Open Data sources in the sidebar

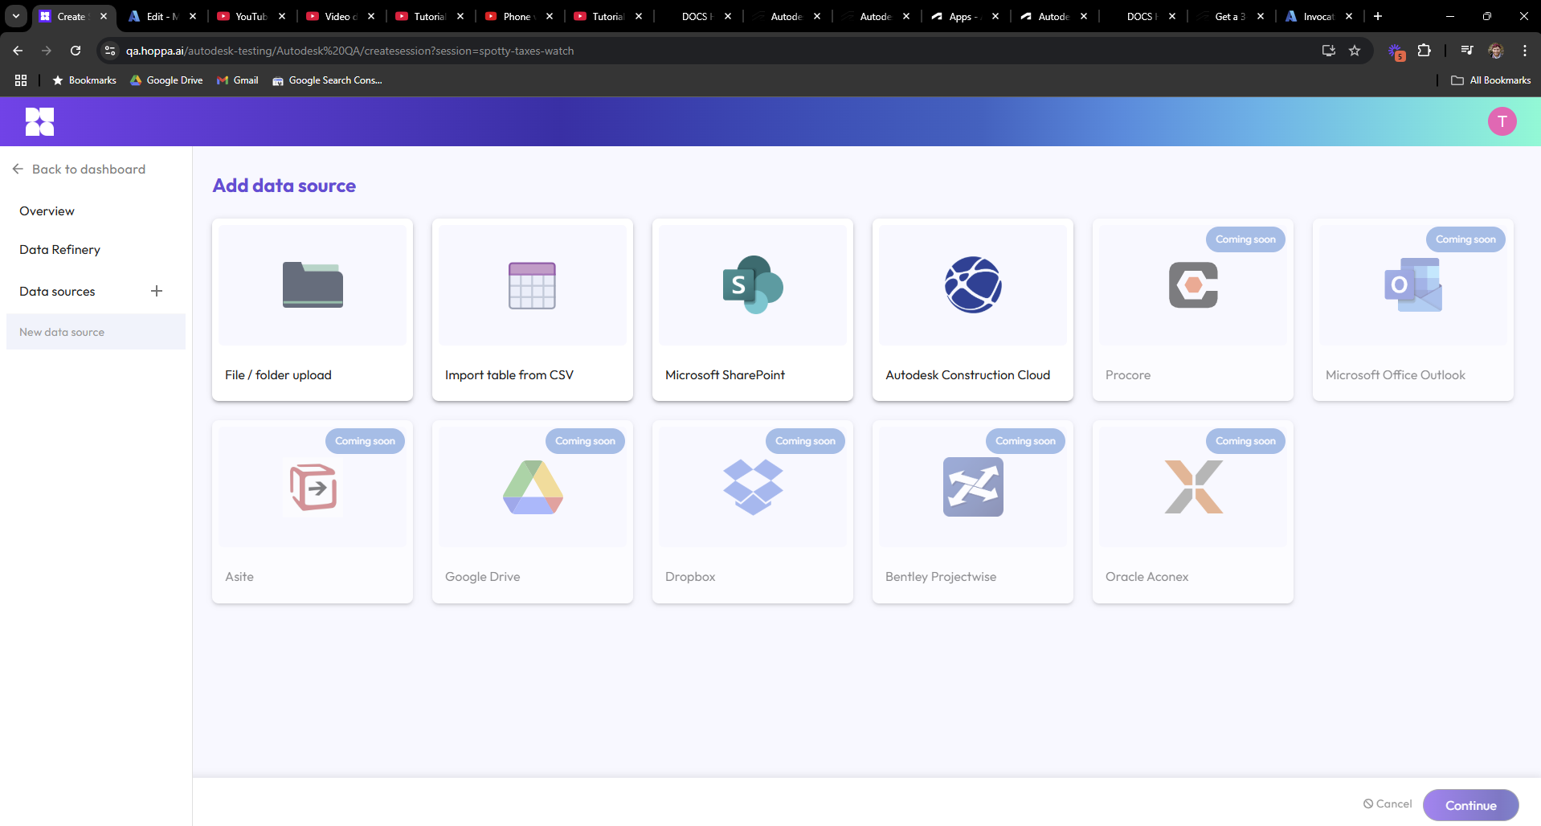click(57, 291)
